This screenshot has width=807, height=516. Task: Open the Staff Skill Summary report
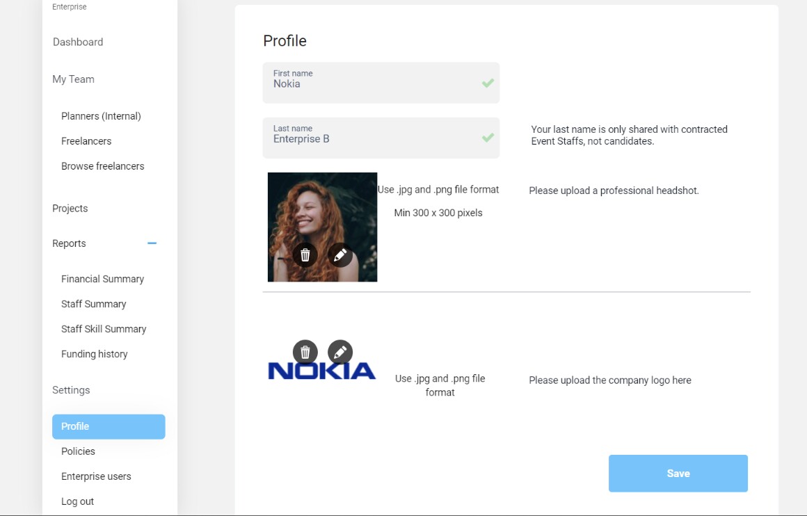click(x=104, y=329)
